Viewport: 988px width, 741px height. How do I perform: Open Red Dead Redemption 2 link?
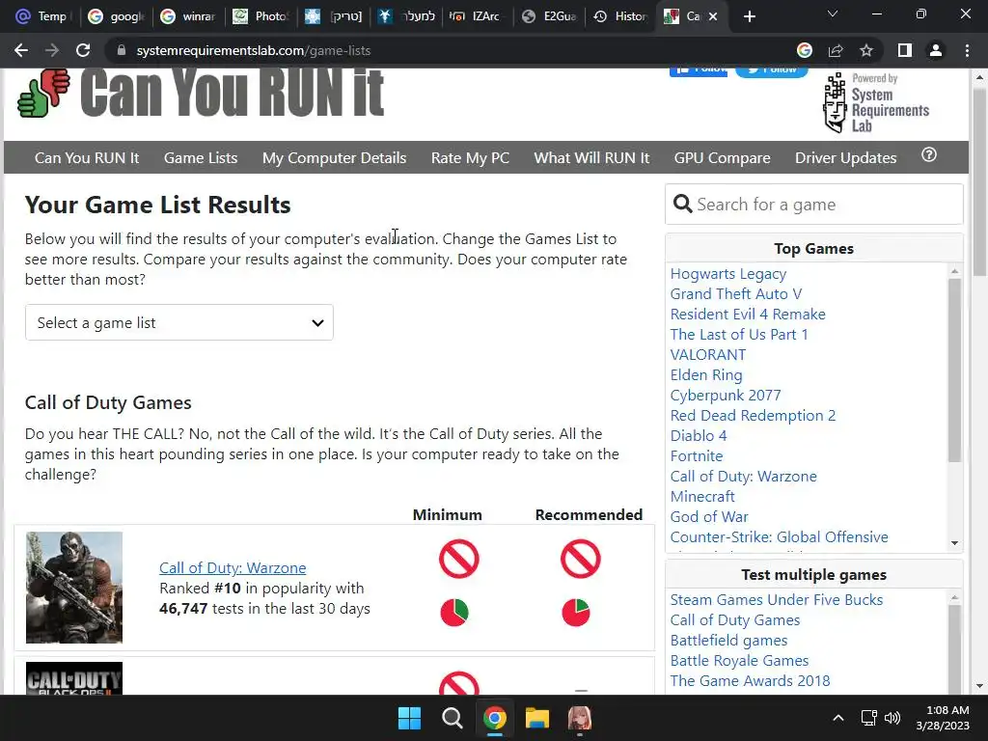pos(753,415)
